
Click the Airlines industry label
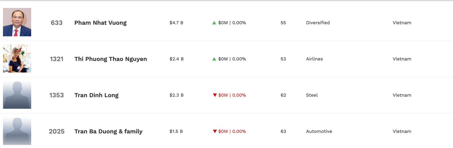point(314,59)
